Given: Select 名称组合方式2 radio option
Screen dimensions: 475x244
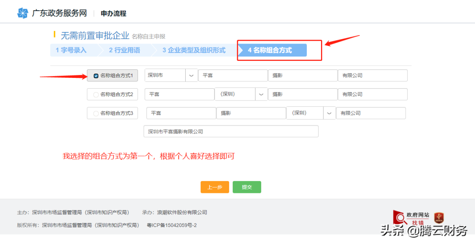Looking at the screenshot, I should pos(96,95).
